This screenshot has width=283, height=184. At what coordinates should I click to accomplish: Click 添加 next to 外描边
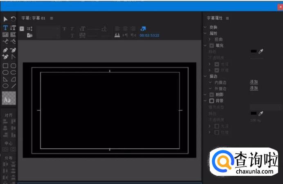click(x=254, y=88)
